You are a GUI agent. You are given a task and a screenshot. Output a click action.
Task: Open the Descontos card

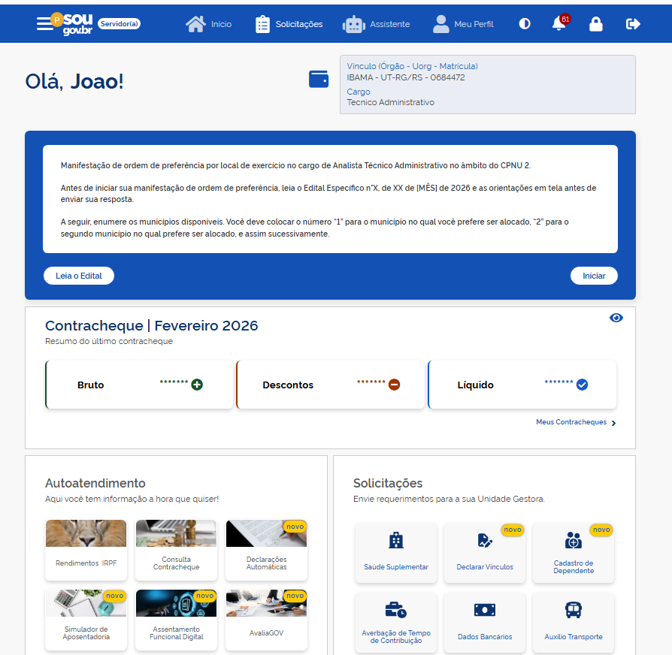tap(331, 385)
